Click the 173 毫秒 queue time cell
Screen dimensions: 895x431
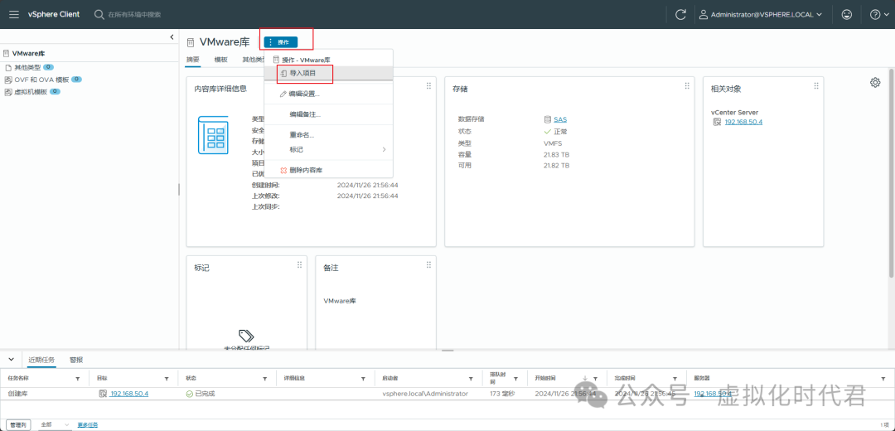click(x=502, y=394)
